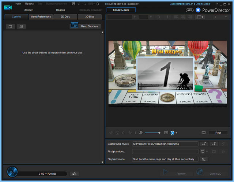Image resolution: width=234 pixels, height=182 pixels.
Task: Switch to the Menu Preferences tab
Action: 41,17
